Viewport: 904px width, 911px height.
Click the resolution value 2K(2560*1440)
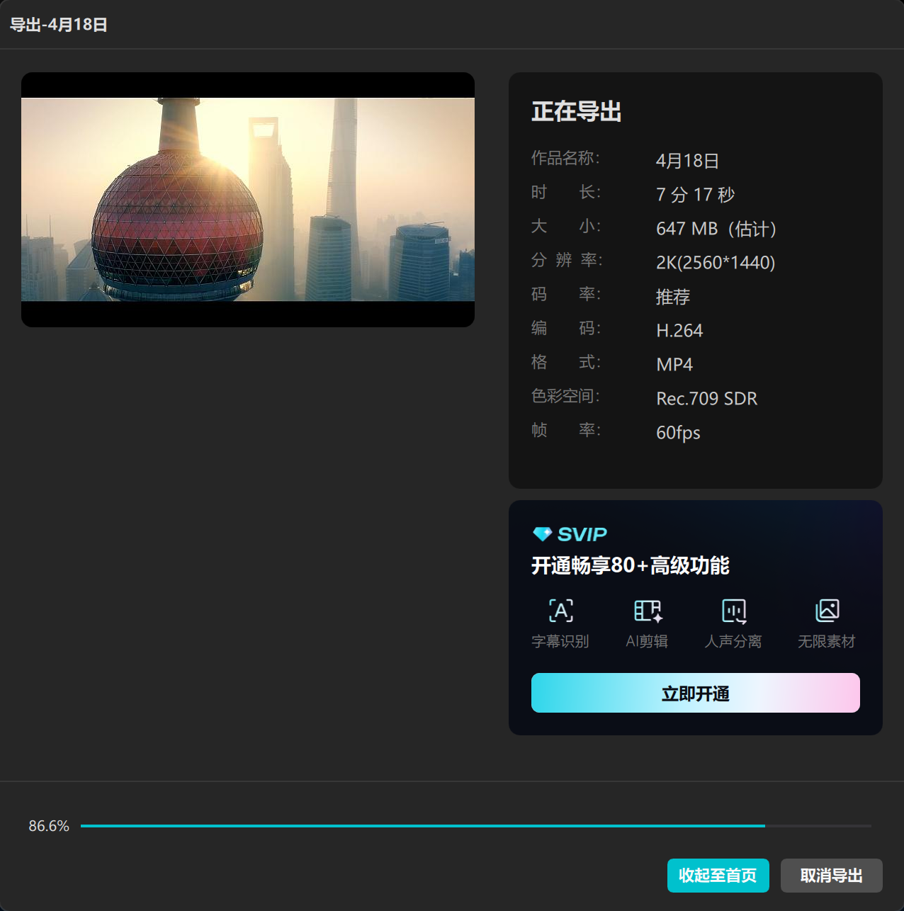pyautogui.click(x=716, y=263)
